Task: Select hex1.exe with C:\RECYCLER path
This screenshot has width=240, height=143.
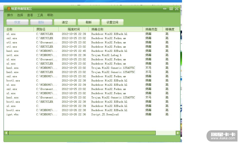Action: [x=92, y=72]
